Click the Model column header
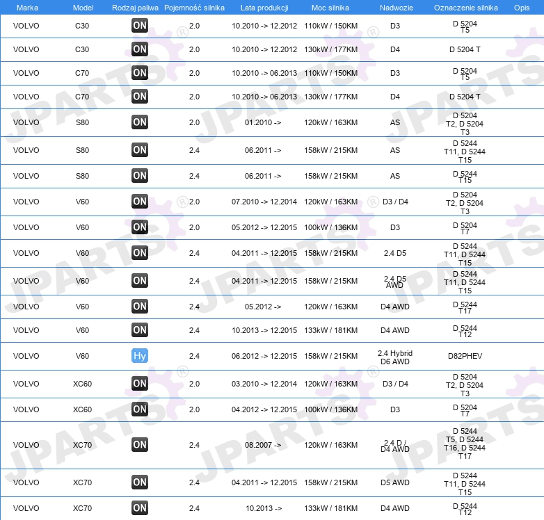 pyautogui.click(x=83, y=8)
